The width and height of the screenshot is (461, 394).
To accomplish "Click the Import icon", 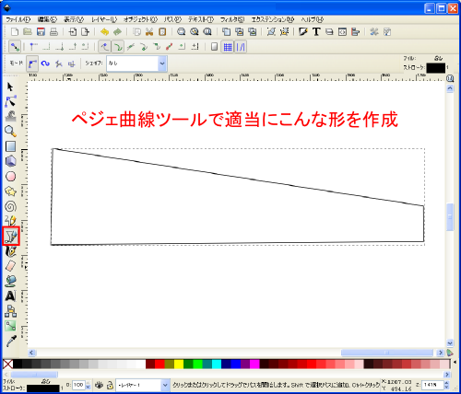I will (x=73, y=31).
